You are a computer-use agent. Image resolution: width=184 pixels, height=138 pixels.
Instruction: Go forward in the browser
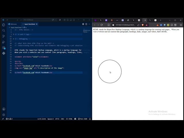point(98,25)
